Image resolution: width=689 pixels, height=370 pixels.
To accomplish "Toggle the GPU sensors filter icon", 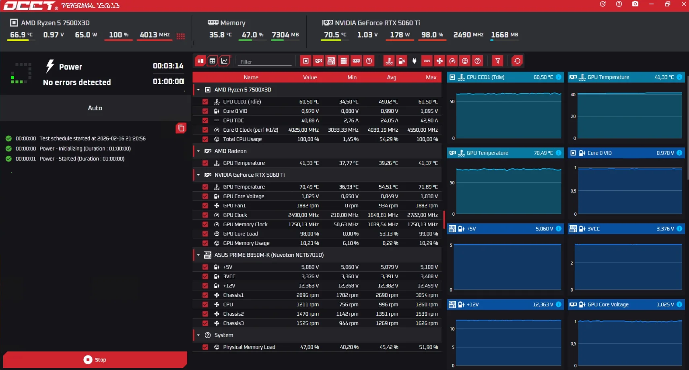I will 318,61.
